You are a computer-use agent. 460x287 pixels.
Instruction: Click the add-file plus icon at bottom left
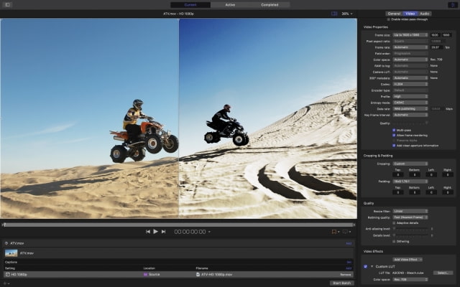tap(6, 283)
